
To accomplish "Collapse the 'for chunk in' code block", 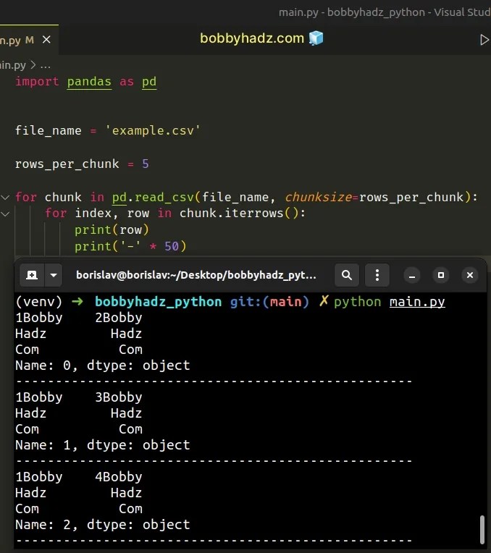I will (5, 197).
